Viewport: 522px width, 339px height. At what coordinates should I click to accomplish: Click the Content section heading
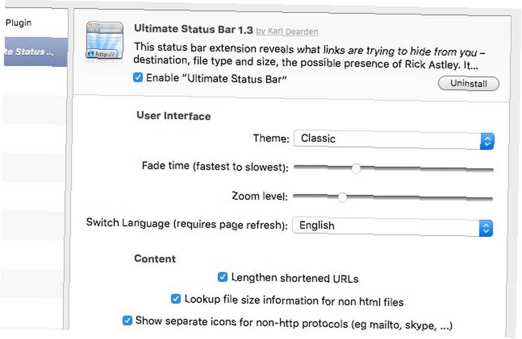coord(155,259)
